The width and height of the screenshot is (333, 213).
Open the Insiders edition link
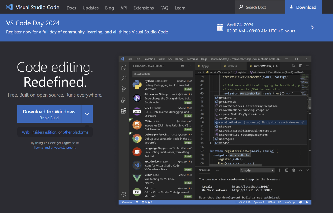tap(44, 132)
